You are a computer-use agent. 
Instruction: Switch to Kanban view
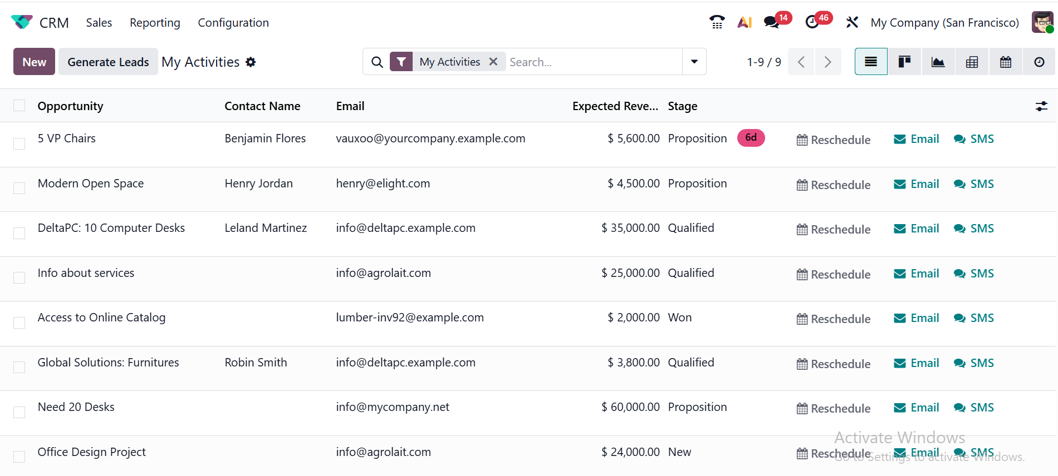(x=904, y=62)
